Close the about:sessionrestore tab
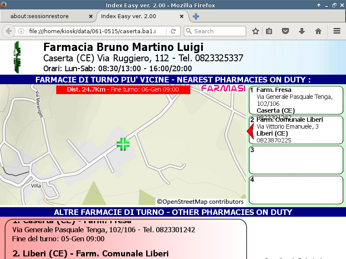This screenshot has width=346, height=259. 91,16
